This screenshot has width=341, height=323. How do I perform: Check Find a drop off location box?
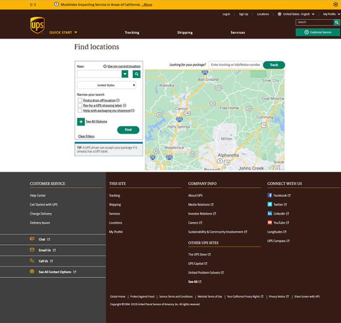click(x=80, y=100)
